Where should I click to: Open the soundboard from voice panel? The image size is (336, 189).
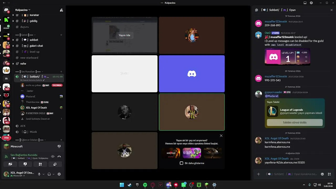[55, 164]
